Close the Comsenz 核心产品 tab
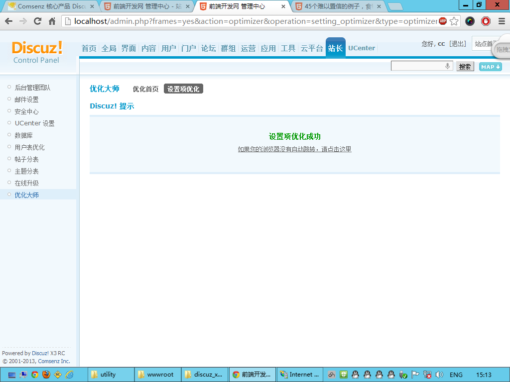 92,6
